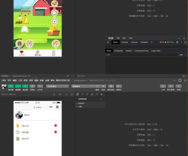Screen dimensions: 188x156
Task: Toggle the editor panel green button
Action: pos(18,86)
